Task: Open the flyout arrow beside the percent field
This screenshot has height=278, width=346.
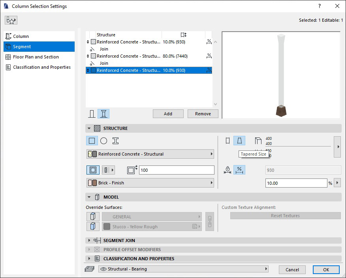Action: [337, 183]
